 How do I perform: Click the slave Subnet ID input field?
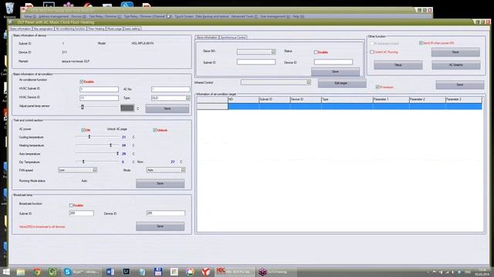[256, 62]
